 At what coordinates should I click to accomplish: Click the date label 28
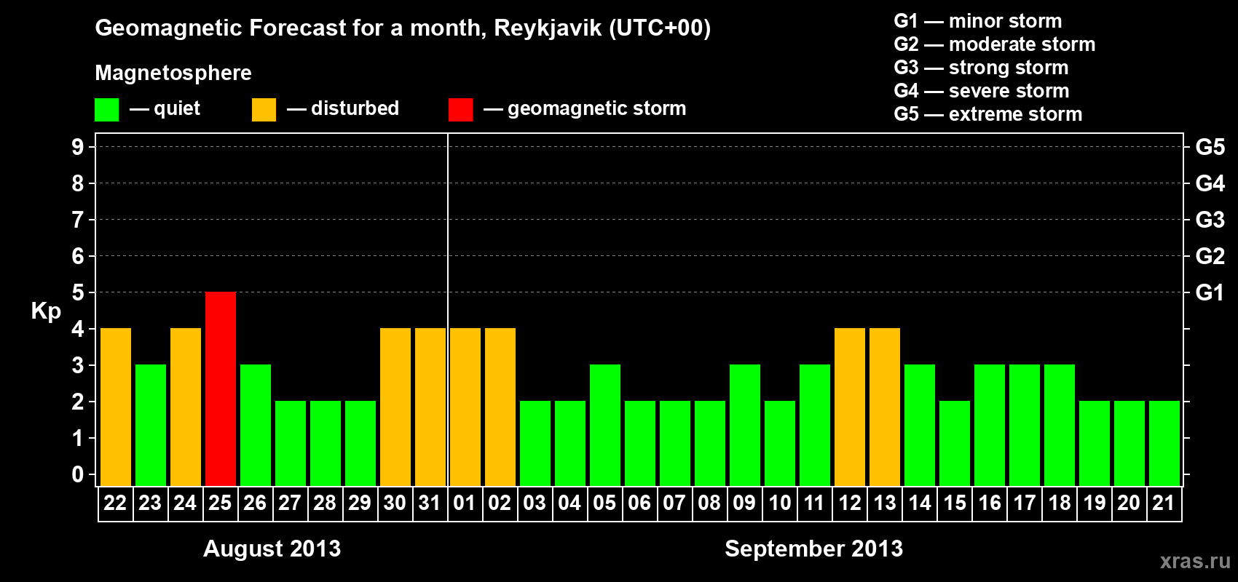[x=325, y=503]
